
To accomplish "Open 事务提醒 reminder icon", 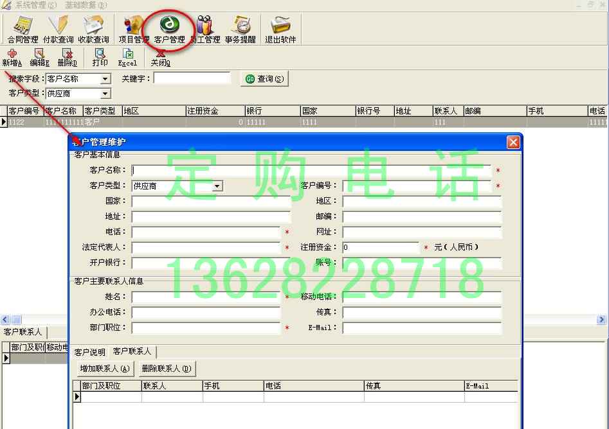I will (241, 30).
